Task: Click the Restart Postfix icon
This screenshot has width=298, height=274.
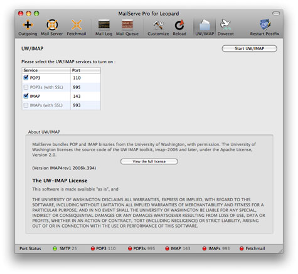Action: pyautogui.click(x=265, y=28)
